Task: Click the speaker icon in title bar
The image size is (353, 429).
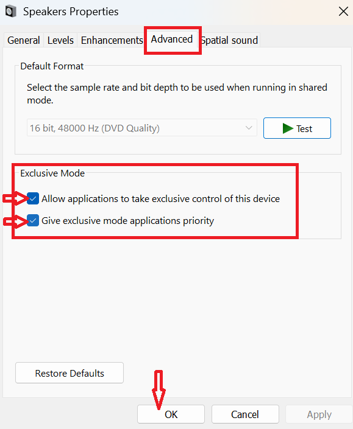Action: [x=11, y=12]
